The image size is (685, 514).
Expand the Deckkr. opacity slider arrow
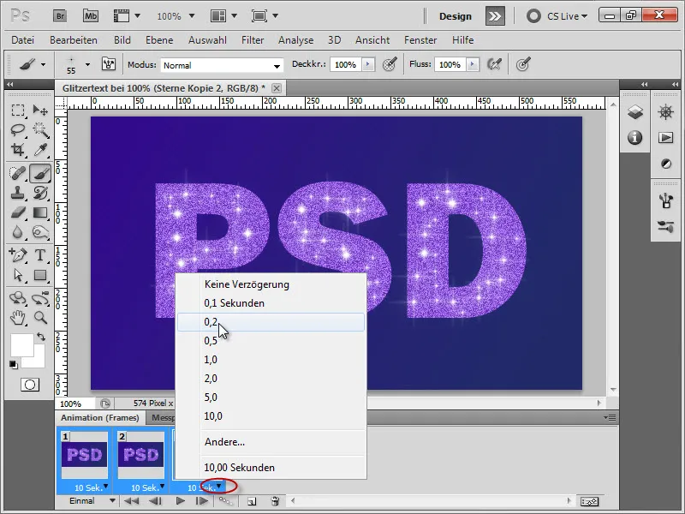[368, 65]
